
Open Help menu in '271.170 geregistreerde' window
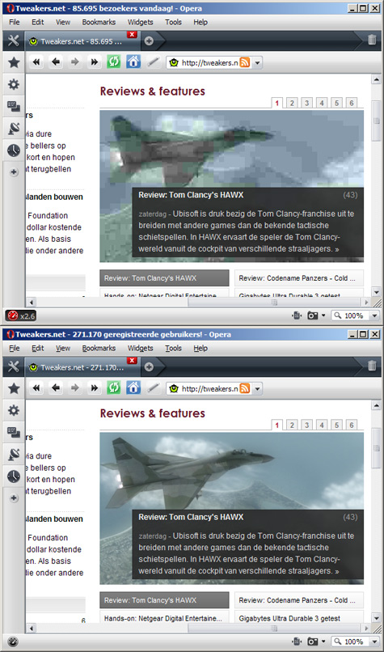(x=200, y=348)
